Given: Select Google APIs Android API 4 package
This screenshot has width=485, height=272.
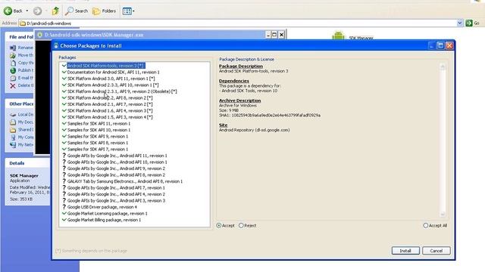Looking at the screenshot, I should (116, 194).
